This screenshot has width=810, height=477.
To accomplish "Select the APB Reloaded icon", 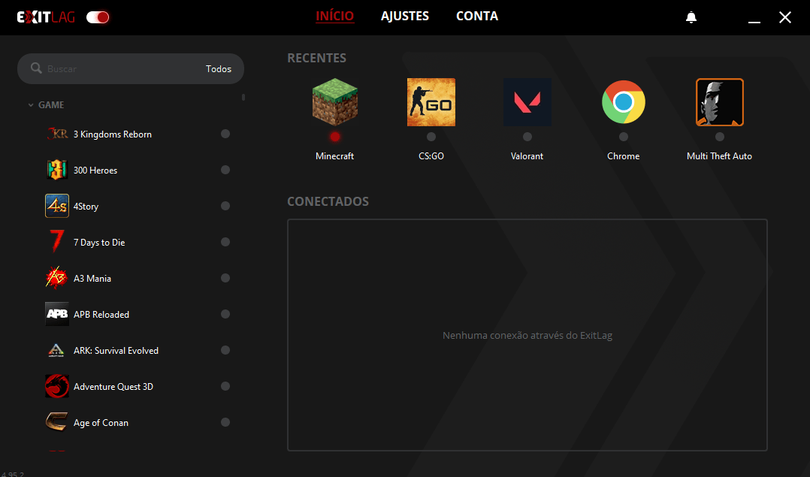I will (57, 314).
